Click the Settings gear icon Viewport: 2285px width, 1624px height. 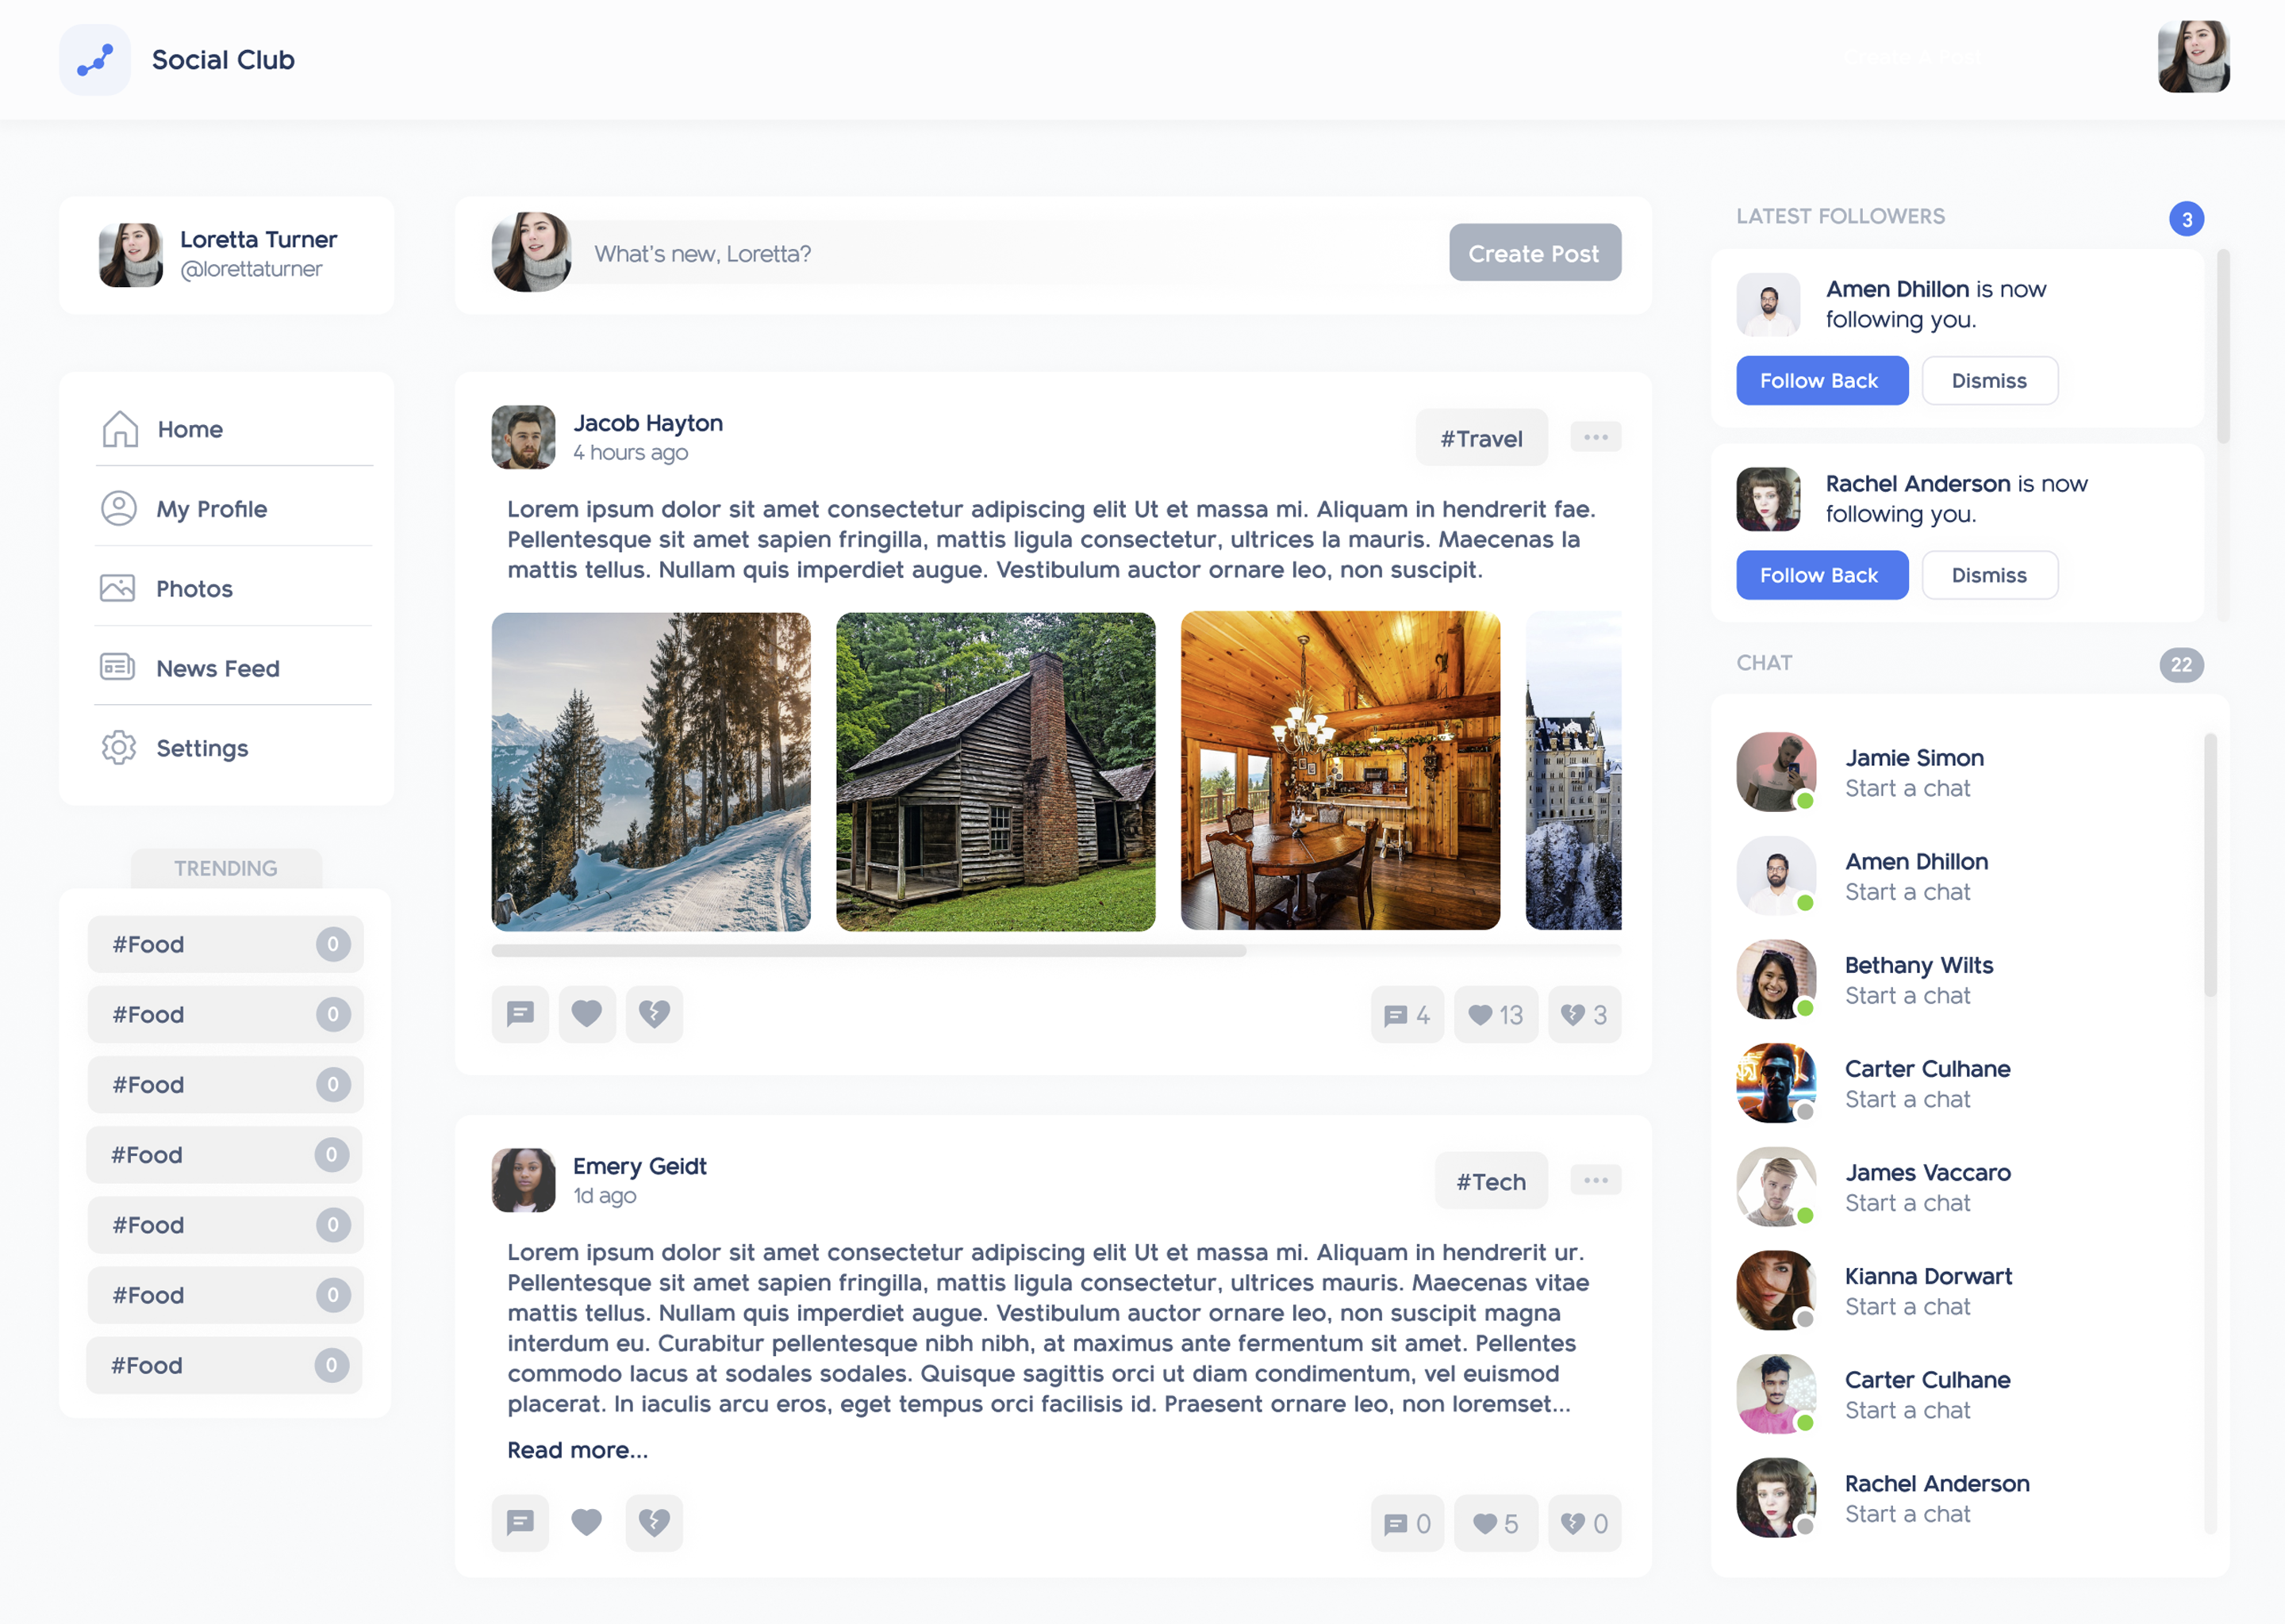(118, 748)
